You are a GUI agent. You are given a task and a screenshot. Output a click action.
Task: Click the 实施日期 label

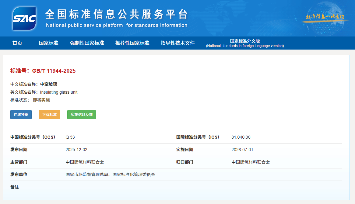185,150
